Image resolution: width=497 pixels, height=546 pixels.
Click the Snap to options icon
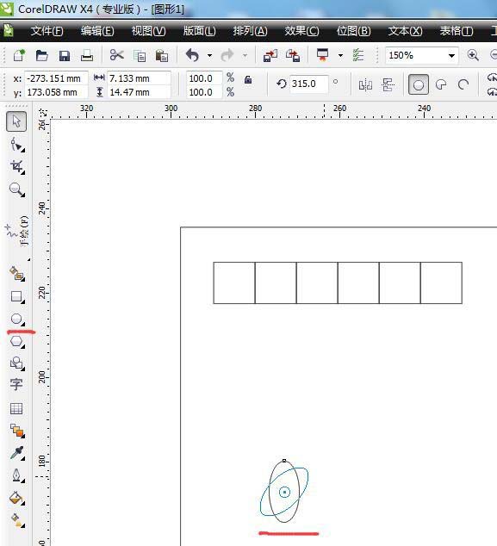(x=358, y=55)
